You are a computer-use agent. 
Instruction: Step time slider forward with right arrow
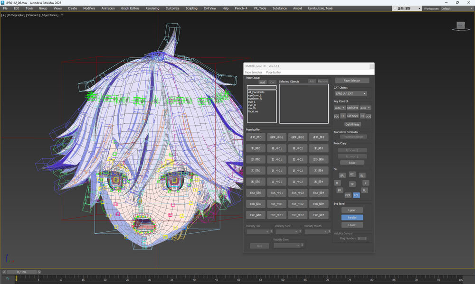coord(39,272)
